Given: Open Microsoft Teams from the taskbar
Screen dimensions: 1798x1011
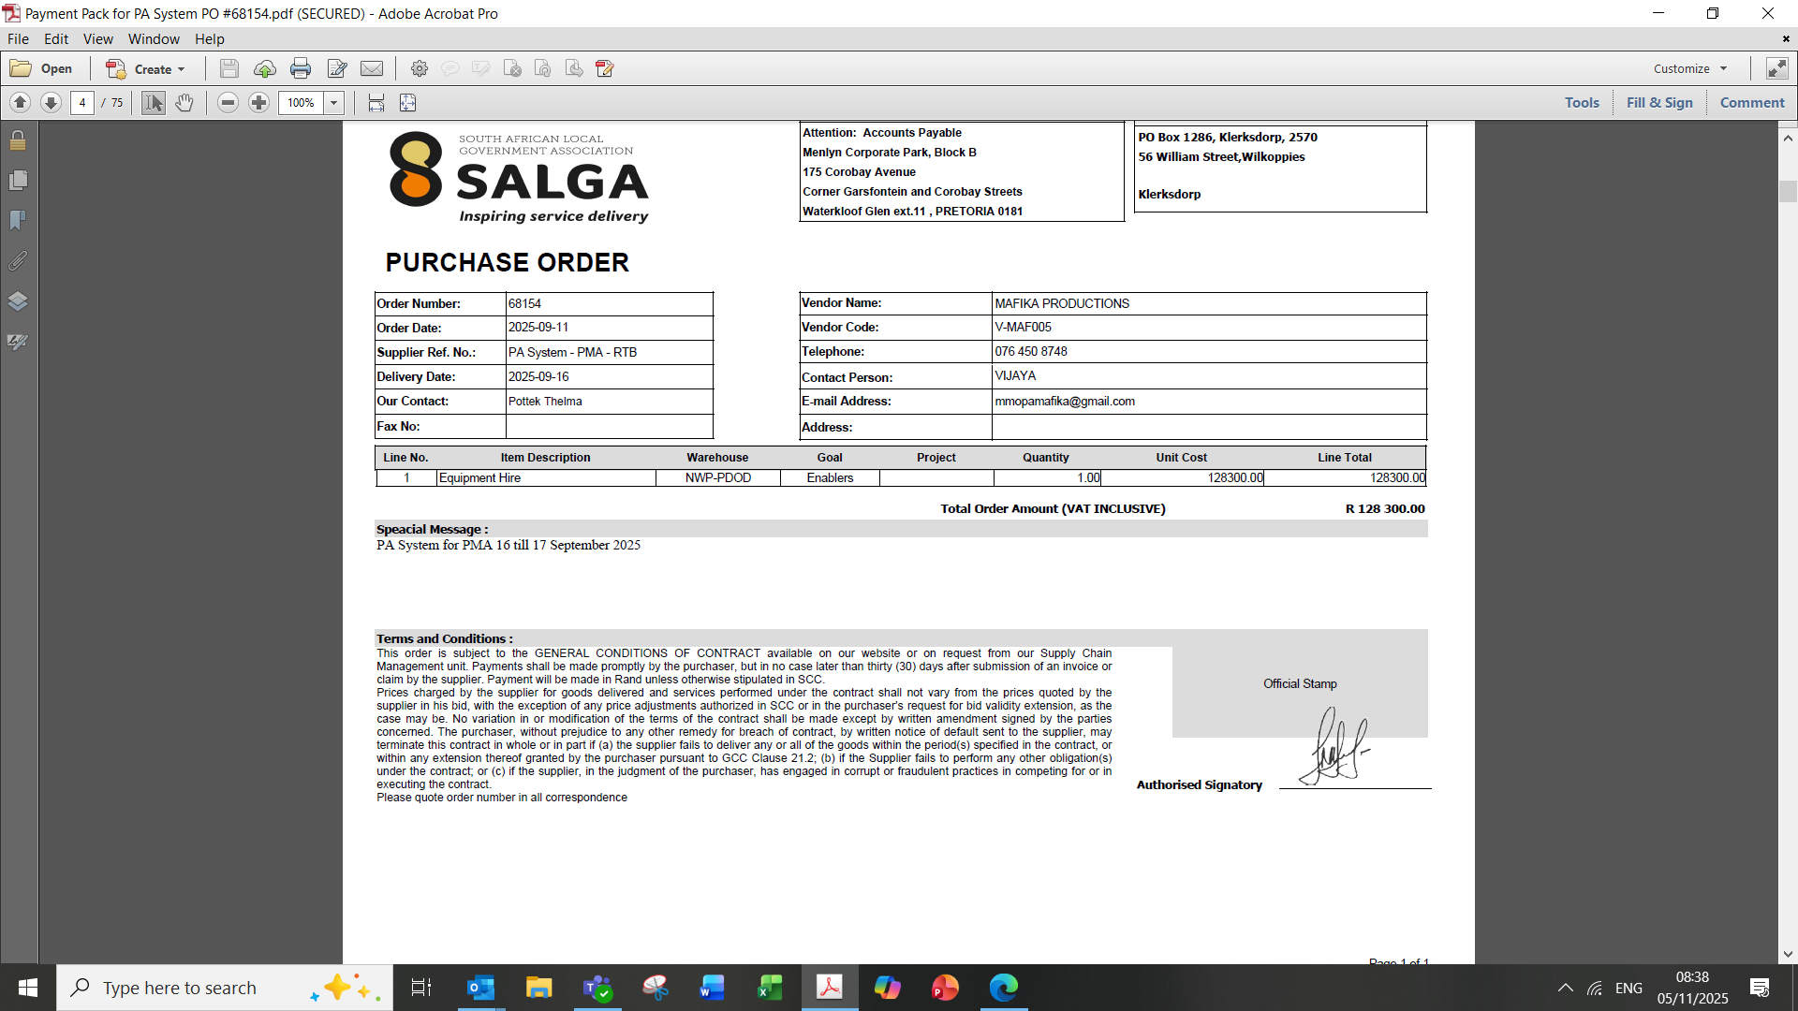Looking at the screenshot, I should pyautogui.click(x=597, y=988).
